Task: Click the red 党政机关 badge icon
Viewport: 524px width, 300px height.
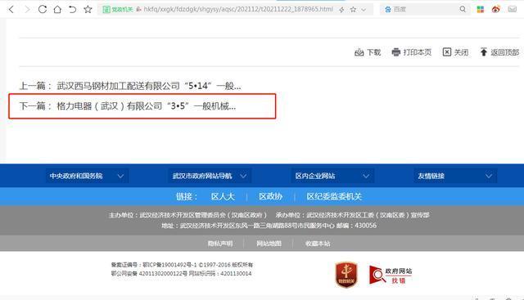Action: [346, 275]
